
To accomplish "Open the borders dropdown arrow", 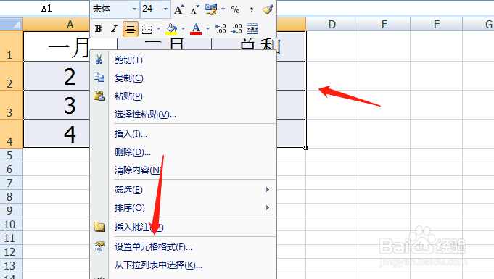I will click(x=158, y=29).
